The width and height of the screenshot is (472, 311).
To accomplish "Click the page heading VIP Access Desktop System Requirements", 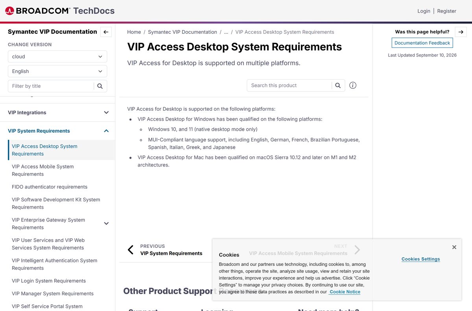I will coord(234,47).
